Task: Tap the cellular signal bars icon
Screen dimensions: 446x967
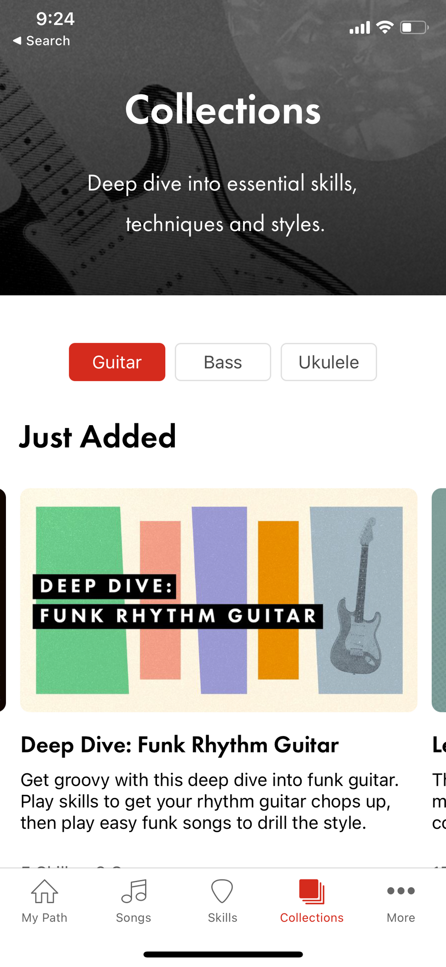Action: pos(360,28)
